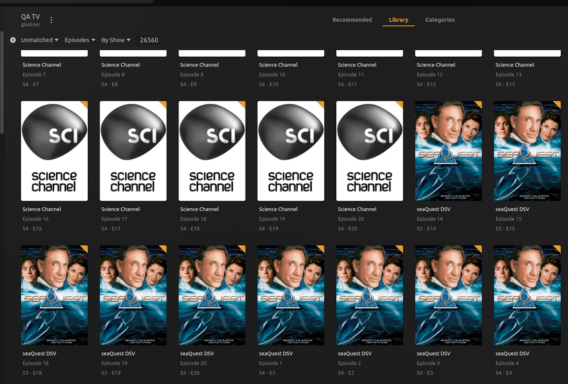Click Science Channel title above Episode 20

[357, 210]
